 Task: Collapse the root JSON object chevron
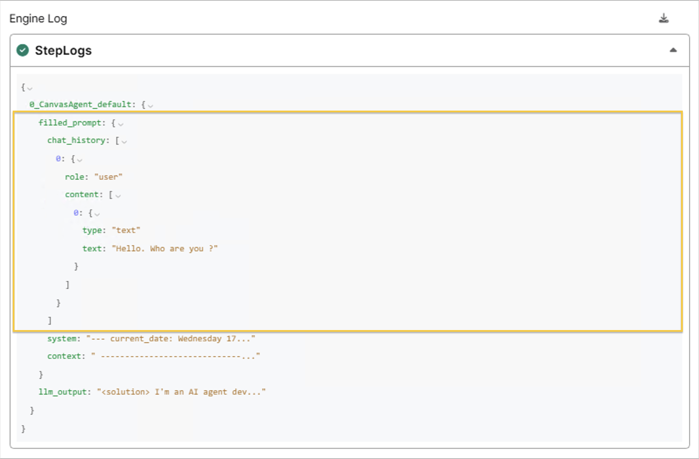pyautogui.click(x=30, y=89)
